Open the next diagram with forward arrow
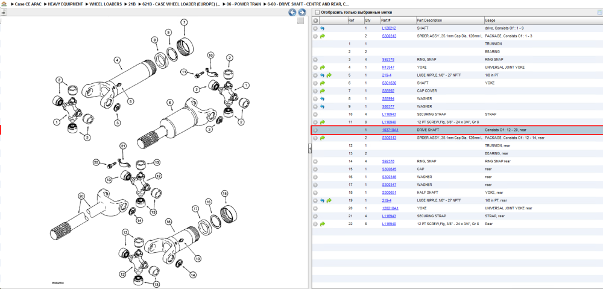 coord(302,13)
